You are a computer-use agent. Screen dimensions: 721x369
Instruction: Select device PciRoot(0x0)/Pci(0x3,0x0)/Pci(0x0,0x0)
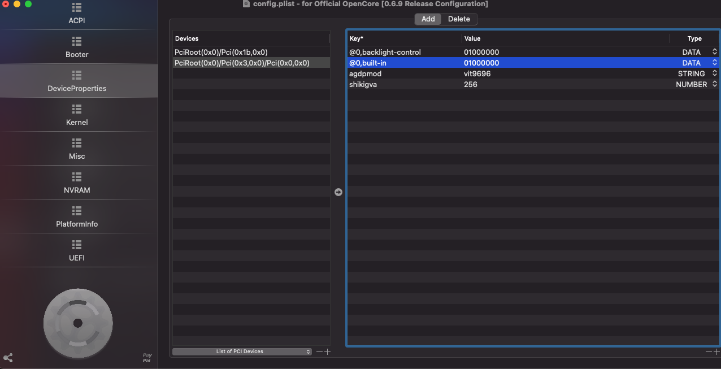[251, 63]
